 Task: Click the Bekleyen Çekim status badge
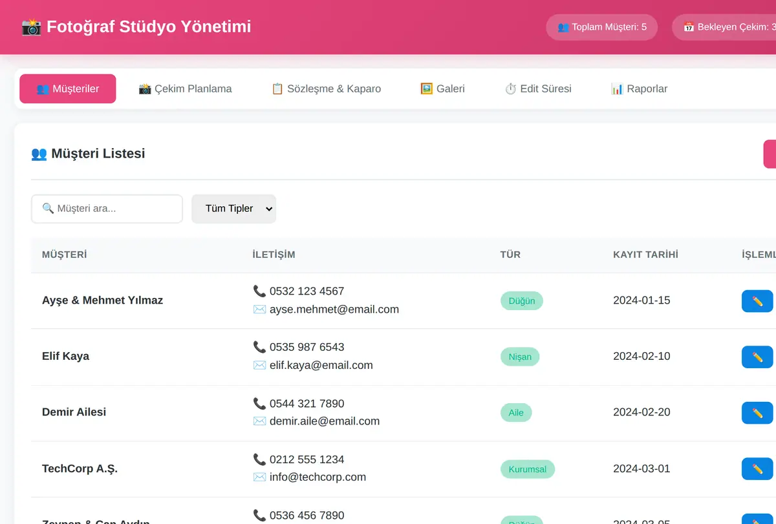tap(724, 27)
